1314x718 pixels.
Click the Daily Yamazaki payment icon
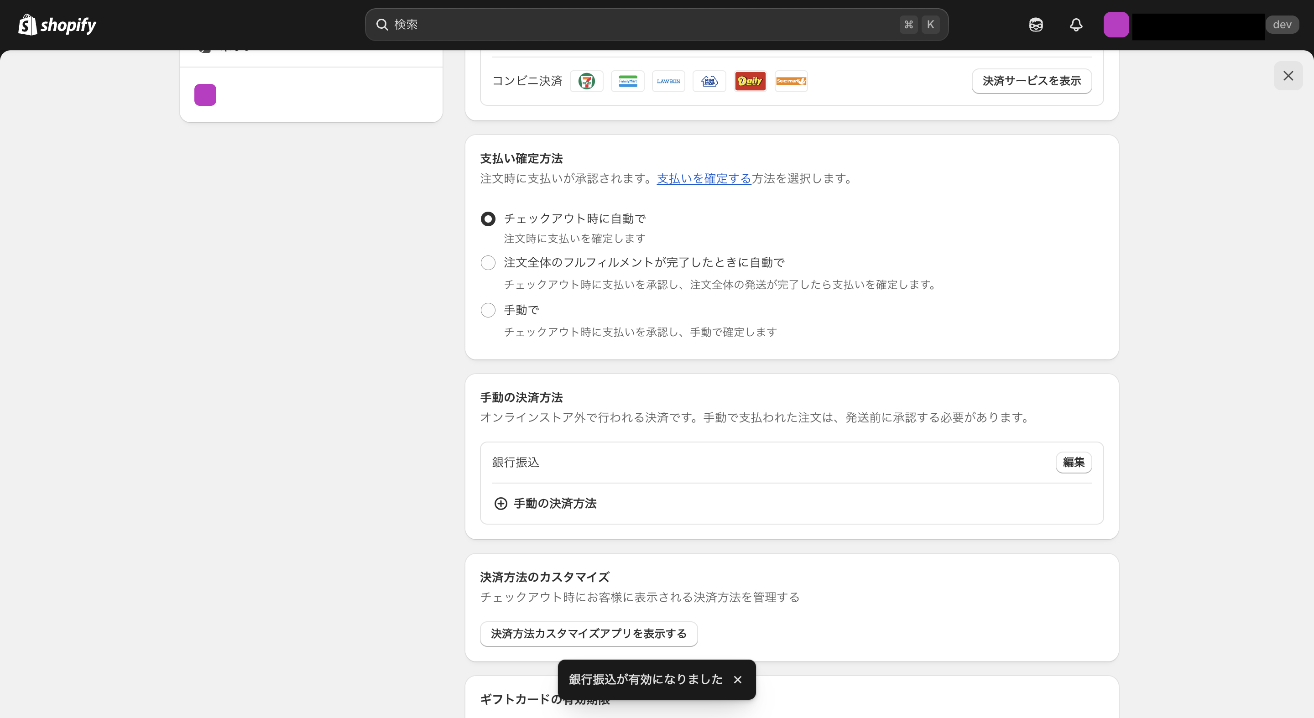click(750, 81)
